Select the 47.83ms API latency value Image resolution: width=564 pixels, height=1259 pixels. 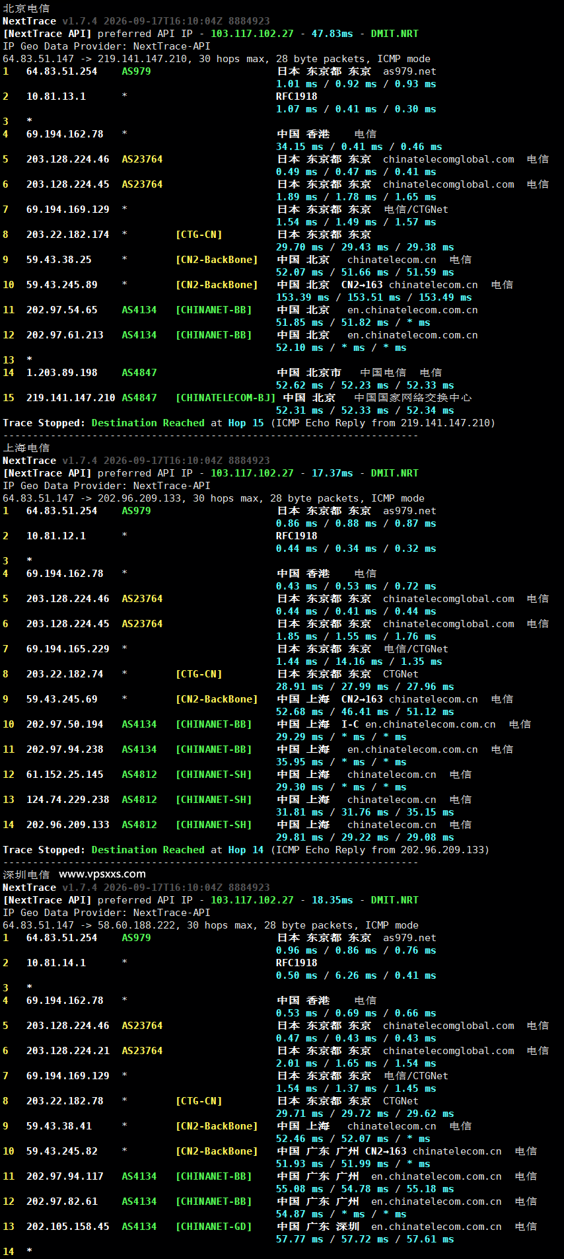coord(332,34)
